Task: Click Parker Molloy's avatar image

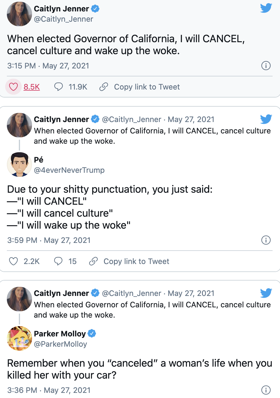Action: [x=19, y=338]
